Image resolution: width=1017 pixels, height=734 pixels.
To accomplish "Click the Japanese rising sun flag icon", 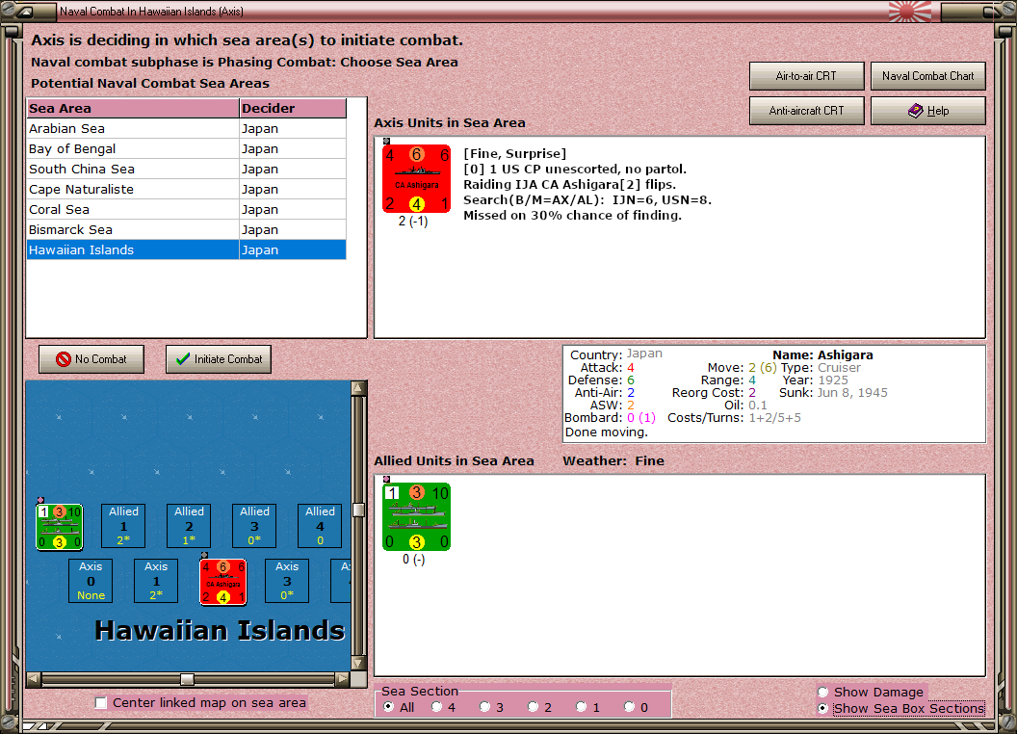I will pos(909,11).
